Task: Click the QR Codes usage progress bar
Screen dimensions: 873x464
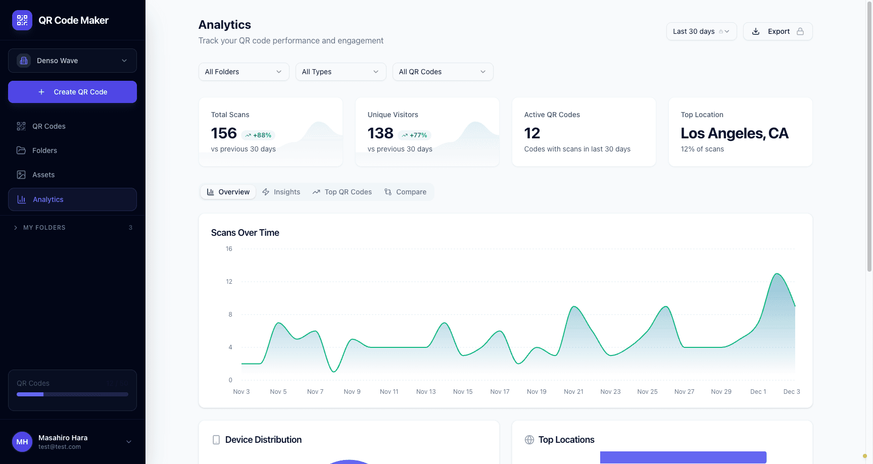Action: [x=72, y=394]
